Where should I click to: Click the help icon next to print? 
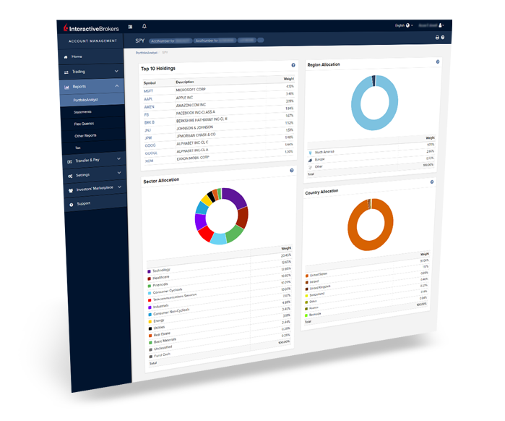(443, 38)
